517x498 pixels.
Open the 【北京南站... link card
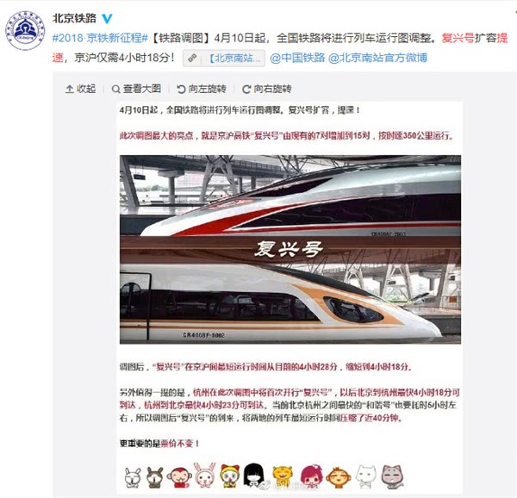coord(224,58)
